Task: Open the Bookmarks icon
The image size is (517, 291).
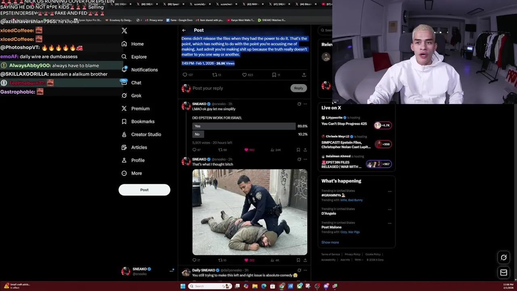Action: pos(124,121)
